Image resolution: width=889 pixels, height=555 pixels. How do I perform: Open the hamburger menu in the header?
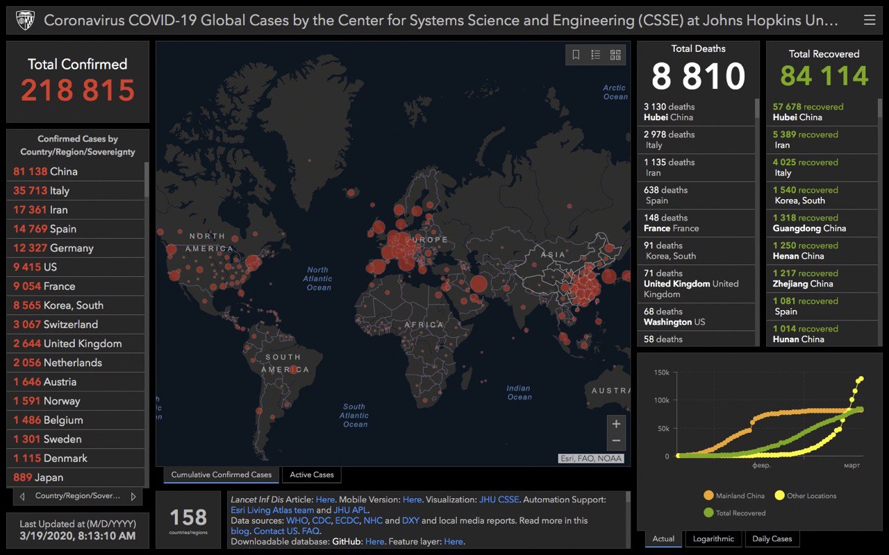tap(870, 21)
